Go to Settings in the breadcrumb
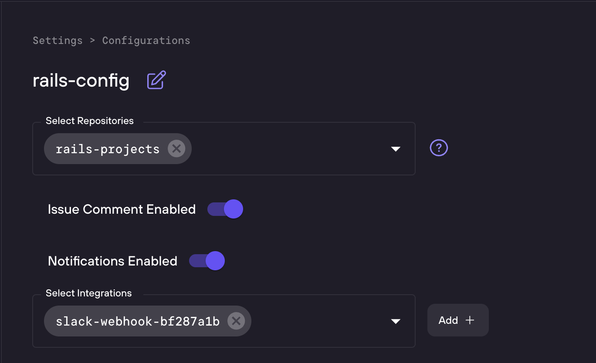This screenshot has width=596, height=363. [58, 40]
